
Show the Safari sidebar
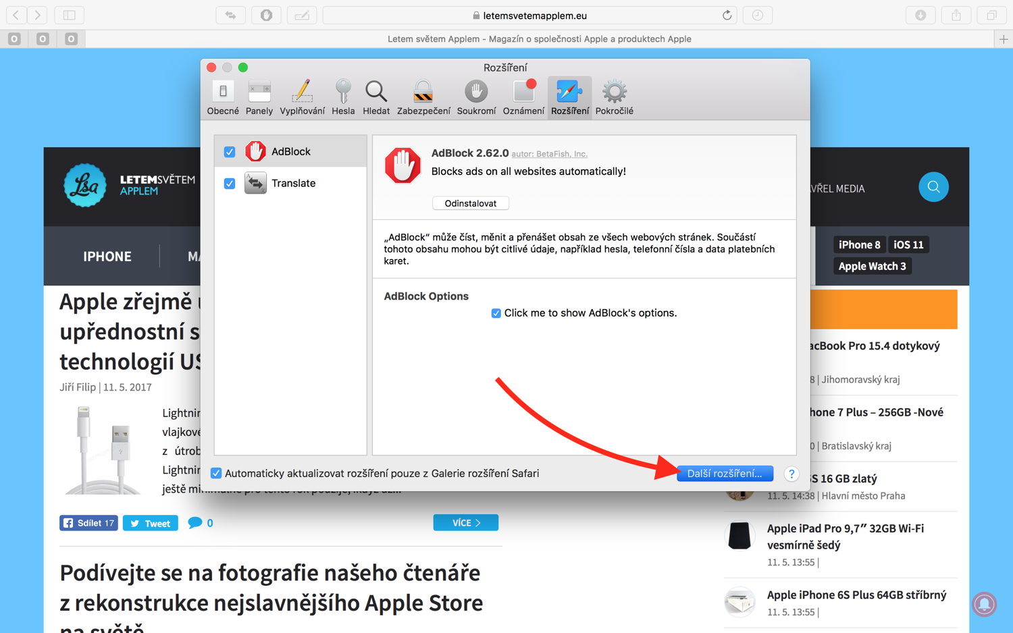(x=70, y=15)
